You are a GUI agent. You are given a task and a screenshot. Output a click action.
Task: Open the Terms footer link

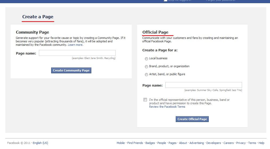(x=252, y=143)
